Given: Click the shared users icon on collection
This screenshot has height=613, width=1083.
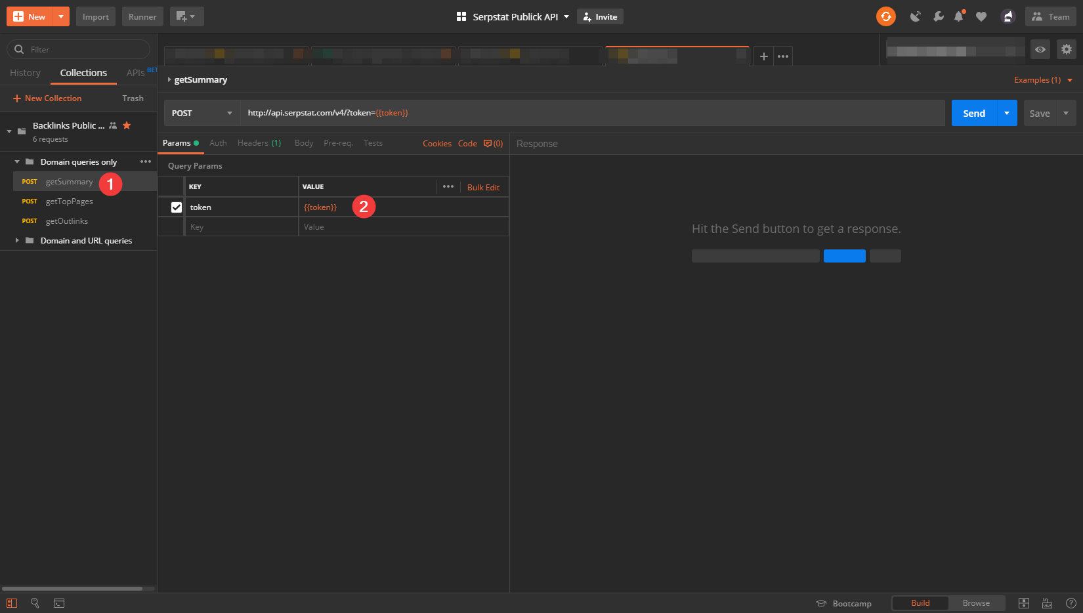Looking at the screenshot, I should coord(113,125).
